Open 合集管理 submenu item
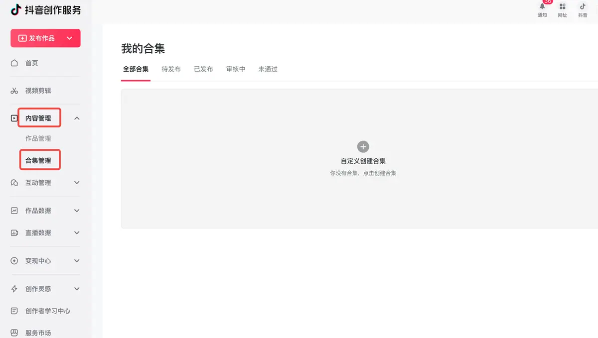 [38, 161]
